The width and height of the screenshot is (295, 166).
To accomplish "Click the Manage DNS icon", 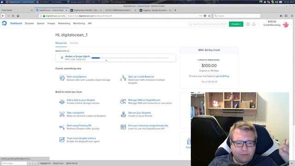I will [123, 101].
